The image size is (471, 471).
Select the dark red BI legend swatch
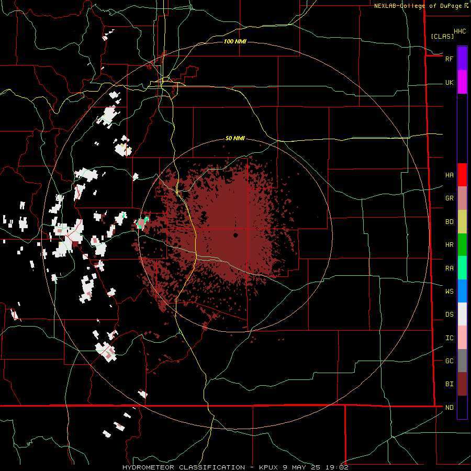point(462,384)
